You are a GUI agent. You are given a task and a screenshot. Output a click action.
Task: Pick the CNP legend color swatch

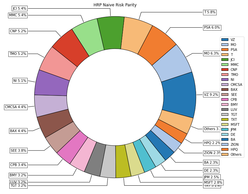(x=225, y=70)
